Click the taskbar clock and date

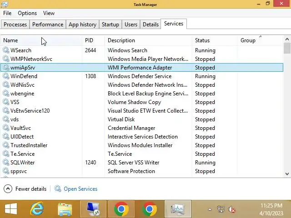[271, 209]
